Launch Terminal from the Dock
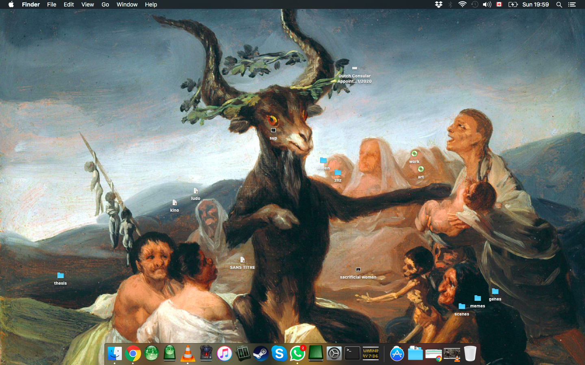The height and width of the screenshot is (365, 585). [352, 353]
